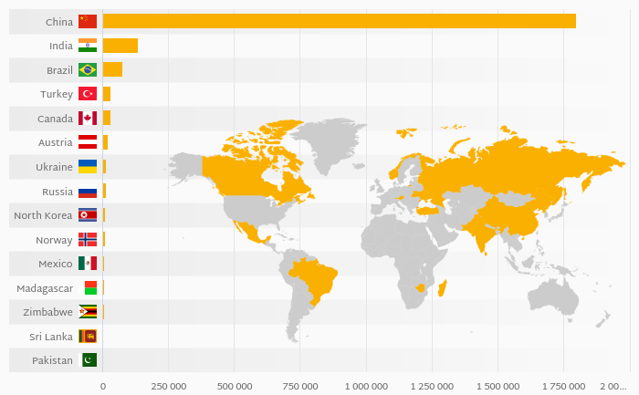Screen dimensions: 639x395
Task: Select the North Korea flag icon
Action: [x=88, y=215]
